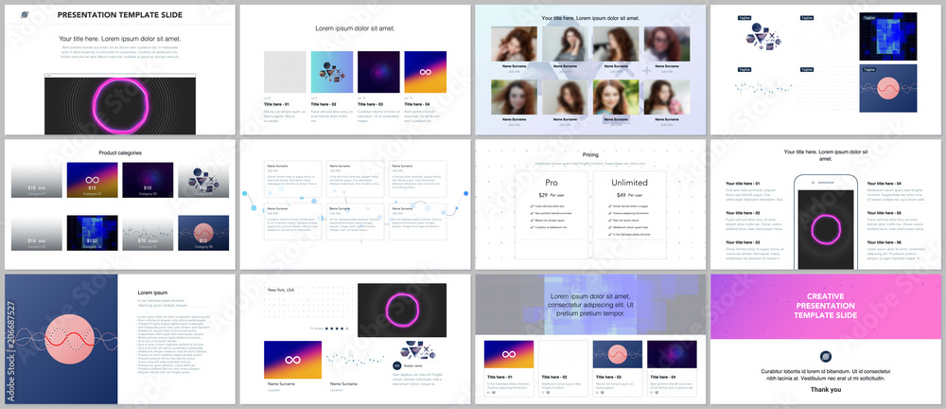Select the pink circle wave image in Tagline slide
Screen dimensions: 946x409
click(888, 88)
